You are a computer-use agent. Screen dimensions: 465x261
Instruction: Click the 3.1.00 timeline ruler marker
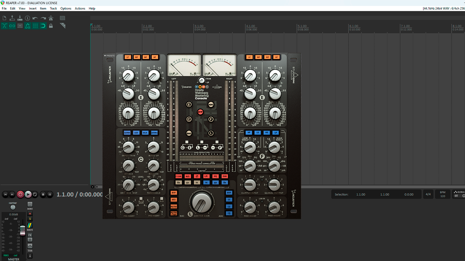[199, 26]
